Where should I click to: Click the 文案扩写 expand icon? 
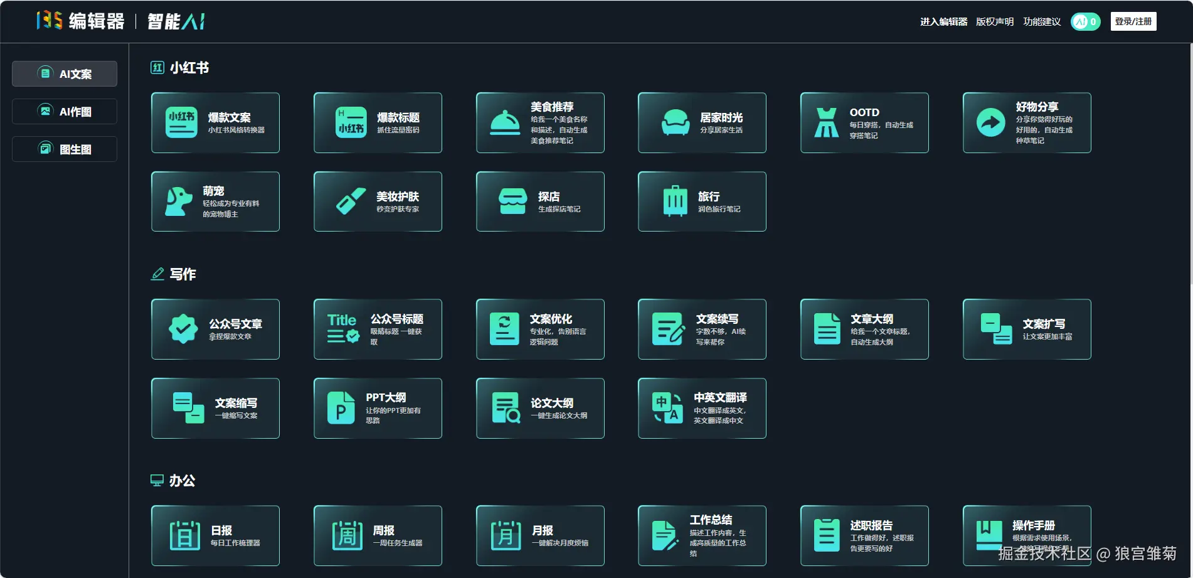pyautogui.click(x=997, y=329)
